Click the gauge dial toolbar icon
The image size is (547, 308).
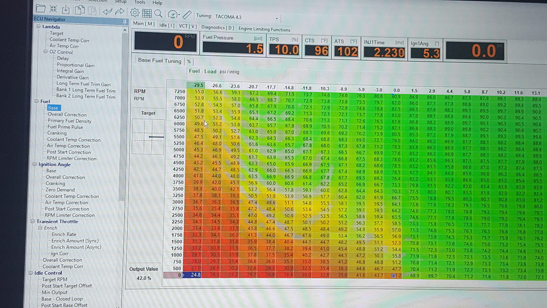pos(172,14)
